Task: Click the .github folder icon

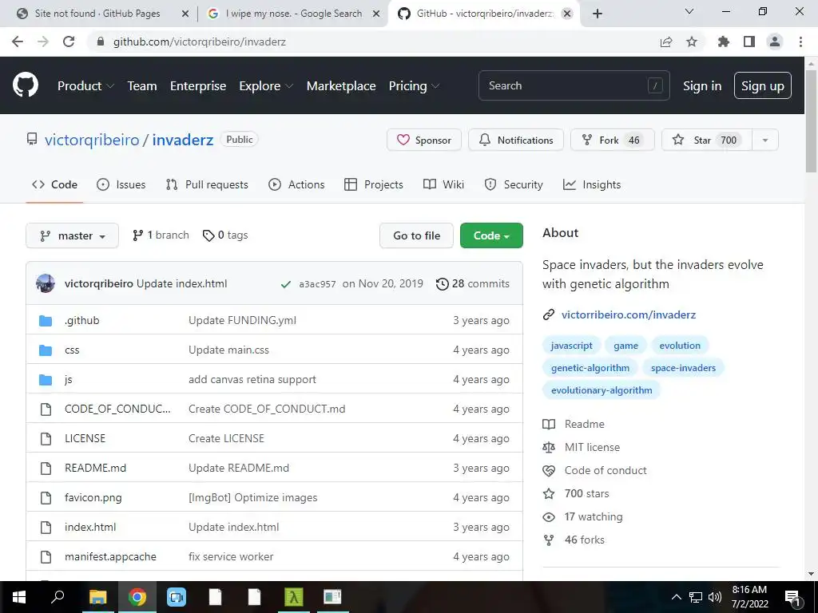Action: click(x=46, y=321)
